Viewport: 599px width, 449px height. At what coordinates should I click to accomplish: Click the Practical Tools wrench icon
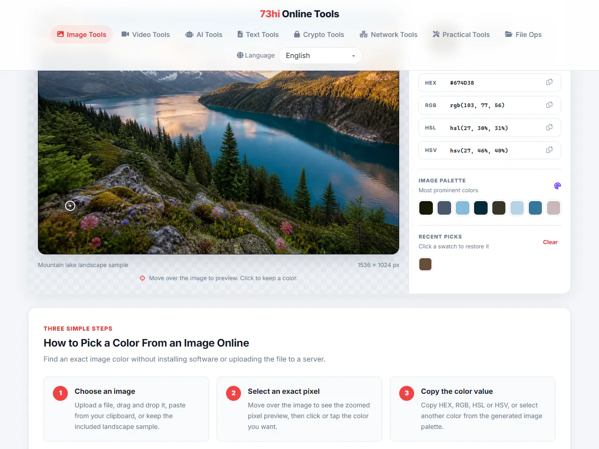436,34
